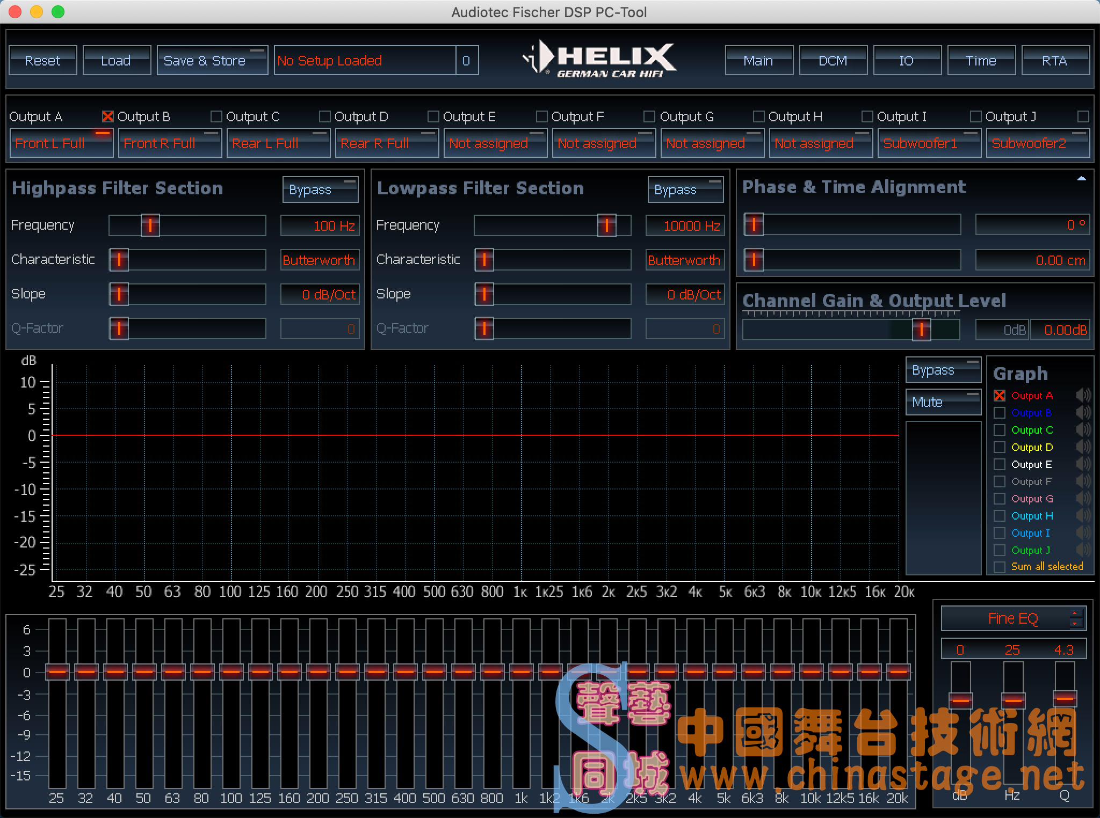Switch to the Time alignment tab
The height and width of the screenshot is (818, 1100).
(x=981, y=61)
